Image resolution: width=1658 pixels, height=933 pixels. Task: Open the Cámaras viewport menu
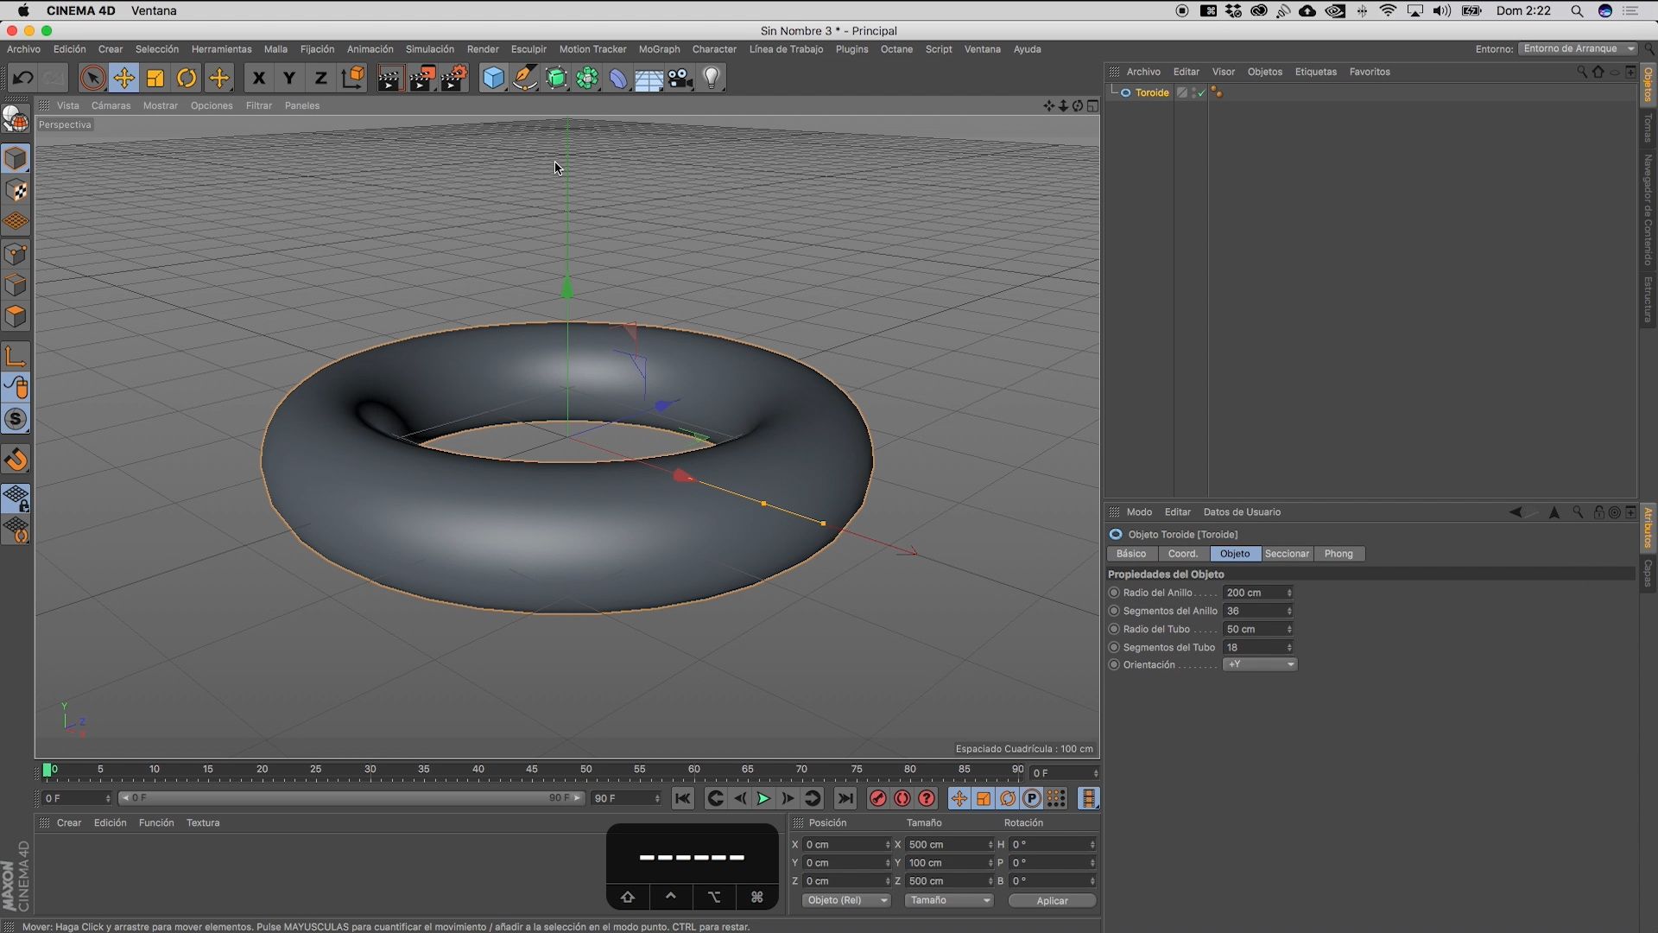111,105
